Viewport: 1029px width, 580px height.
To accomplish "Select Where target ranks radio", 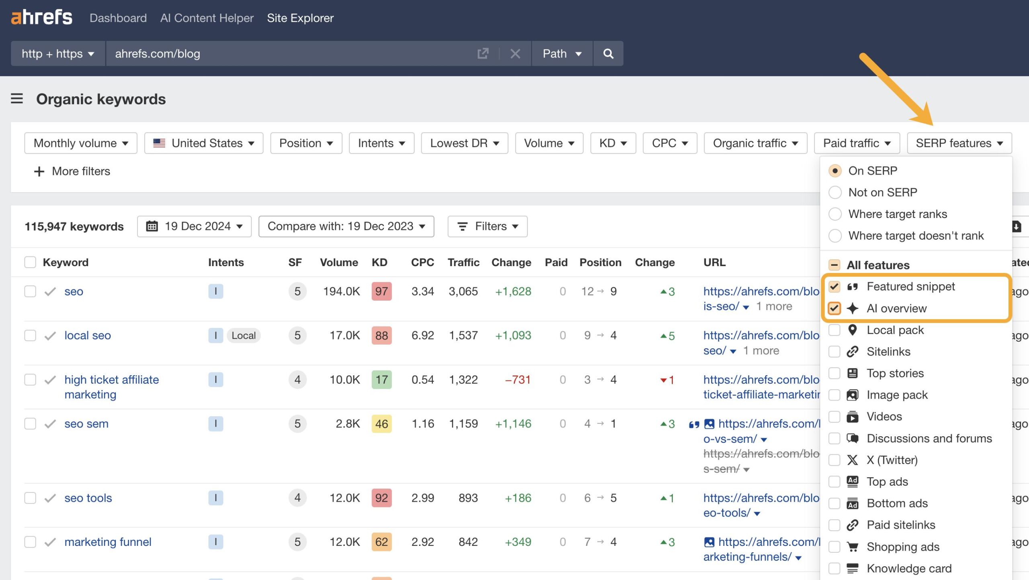I will (x=835, y=214).
